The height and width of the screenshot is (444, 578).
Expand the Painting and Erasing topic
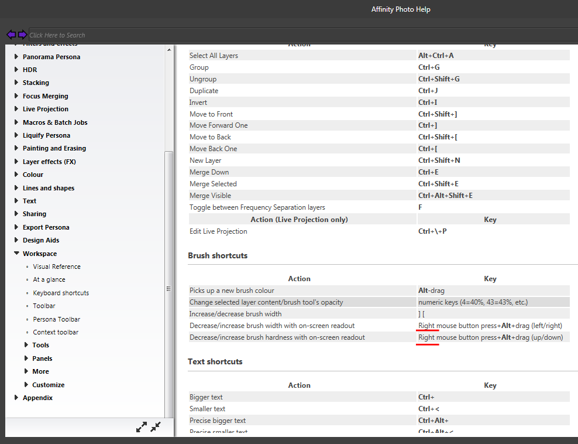point(16,148)
